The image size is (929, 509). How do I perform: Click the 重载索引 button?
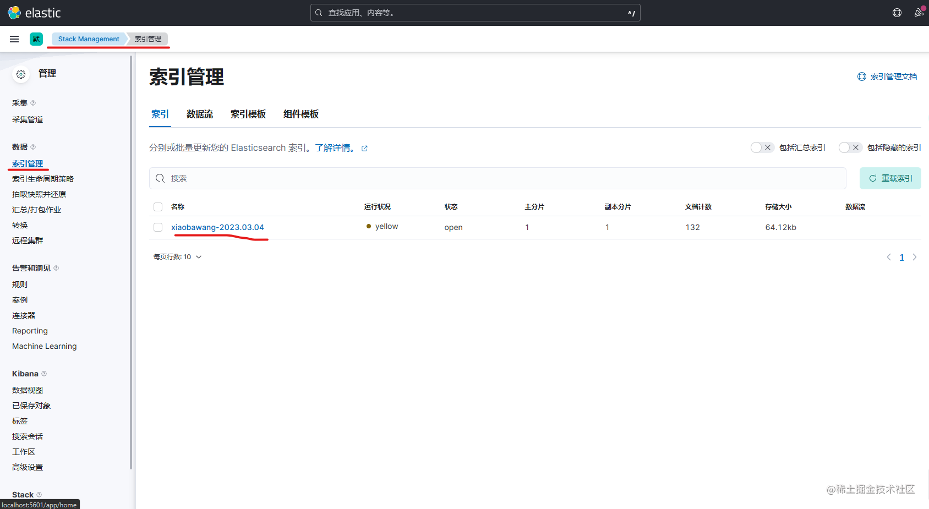click(x=890, y=178)
